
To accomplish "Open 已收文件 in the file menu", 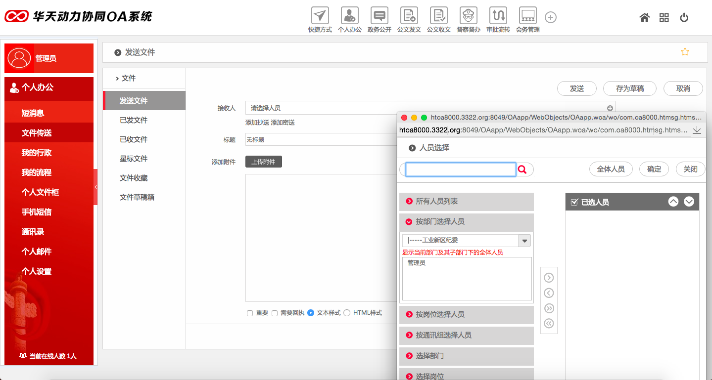I will 134,139.
